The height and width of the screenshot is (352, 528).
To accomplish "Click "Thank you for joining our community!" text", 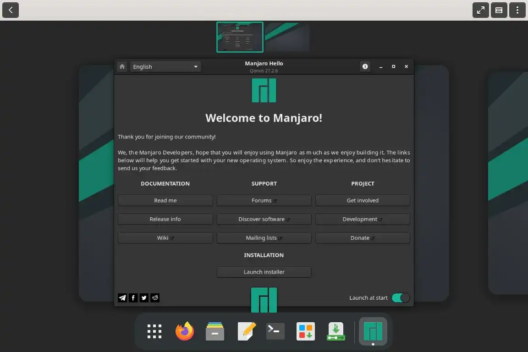I will tap(167, 137).
